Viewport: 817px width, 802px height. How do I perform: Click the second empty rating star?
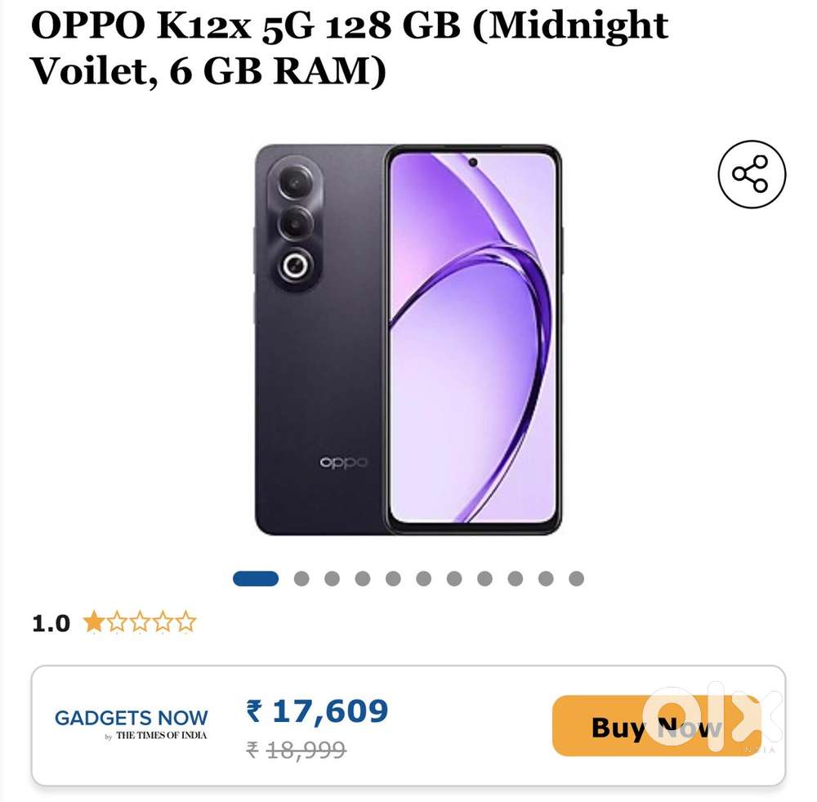pyautogui.click(x=117, y=621)
